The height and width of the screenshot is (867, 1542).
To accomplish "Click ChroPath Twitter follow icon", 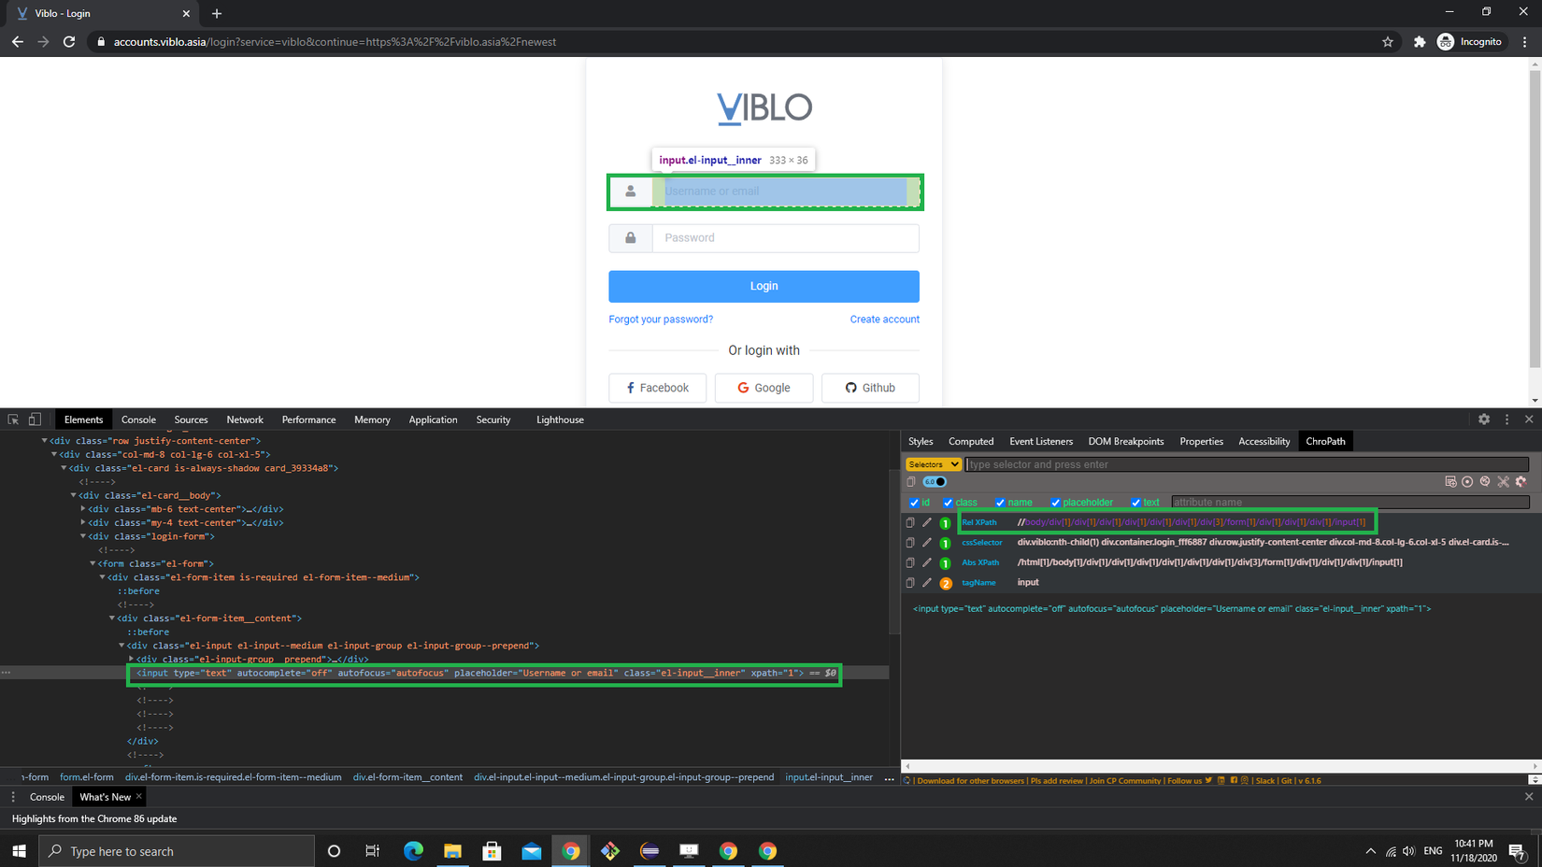I will point(1208,780).
